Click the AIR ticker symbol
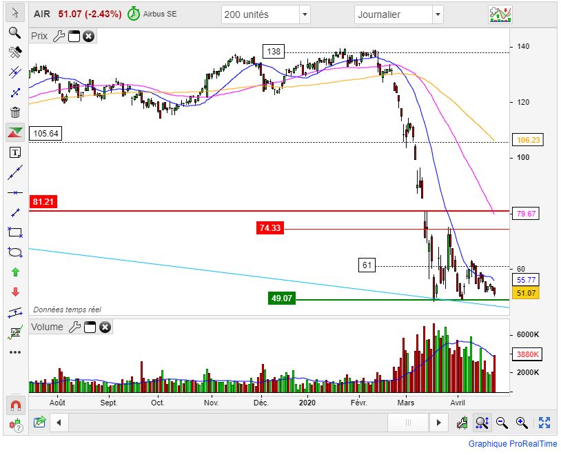Viewport: 561px width, 455px height. 42,14
